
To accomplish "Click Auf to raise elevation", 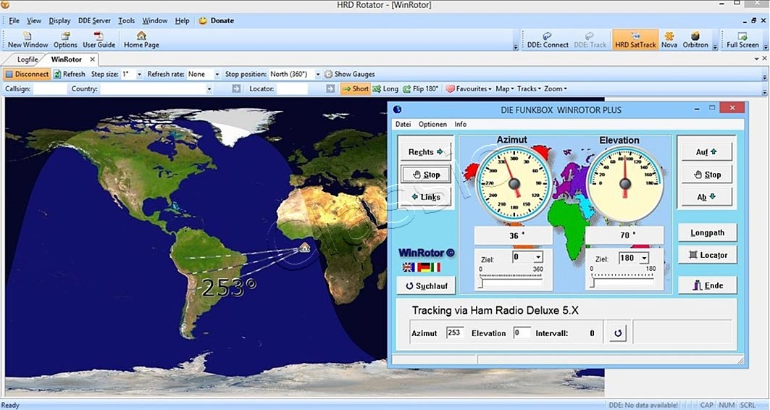I will pyautogui.click(x=706, y=151).
